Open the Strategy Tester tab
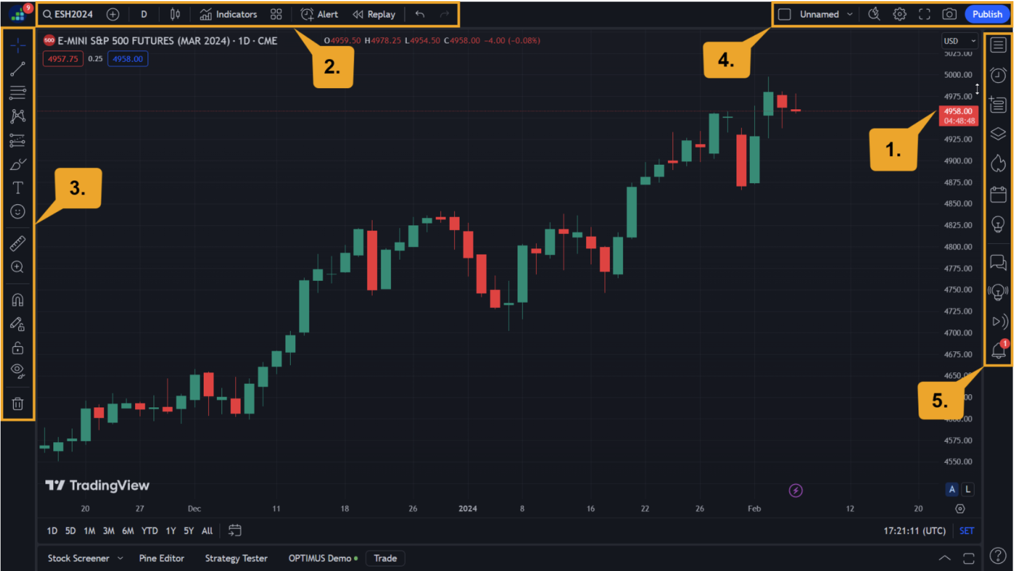Screen dimensions: 1014x571 pyautogui.click(x=236, y=558)
